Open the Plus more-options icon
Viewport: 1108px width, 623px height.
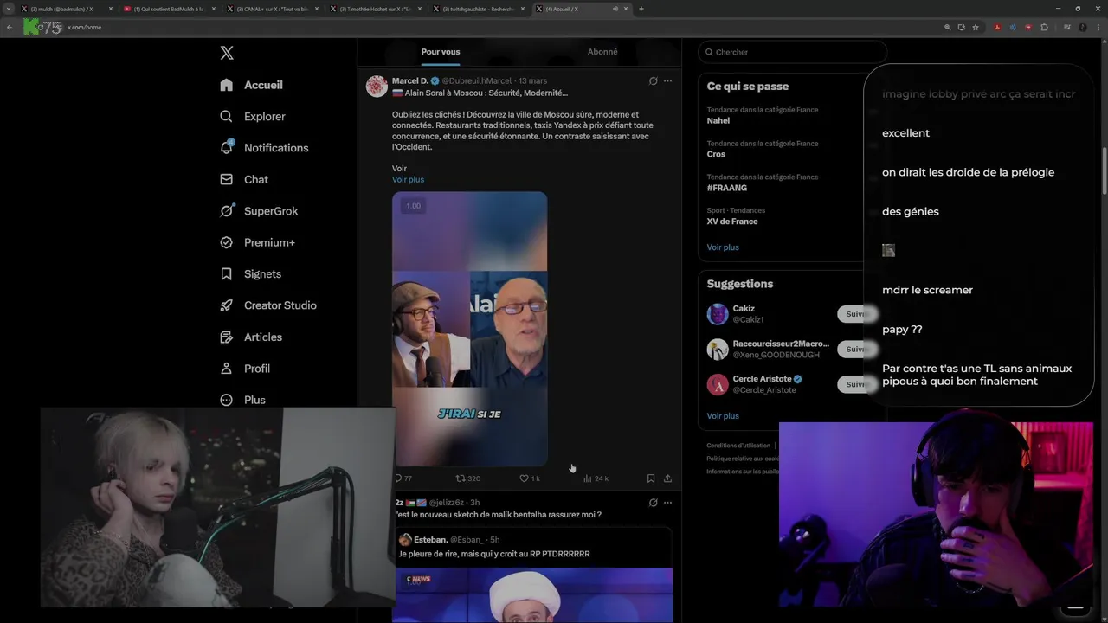coord(227,400)
